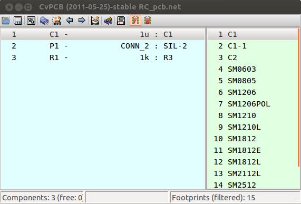
Task: Pick the C1-1 footprint entry
Action: (253, 46)
